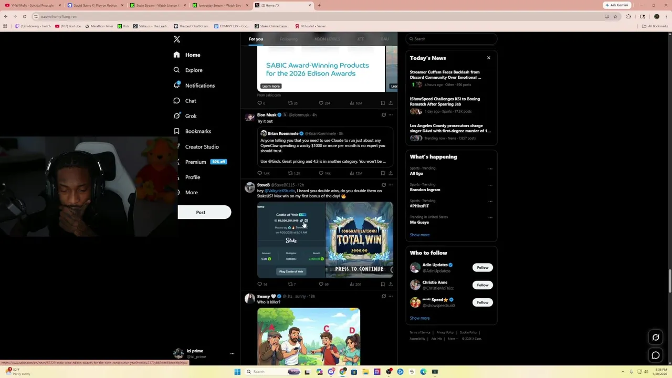Expand the More menu in sidebar

[x=185, y=192]
